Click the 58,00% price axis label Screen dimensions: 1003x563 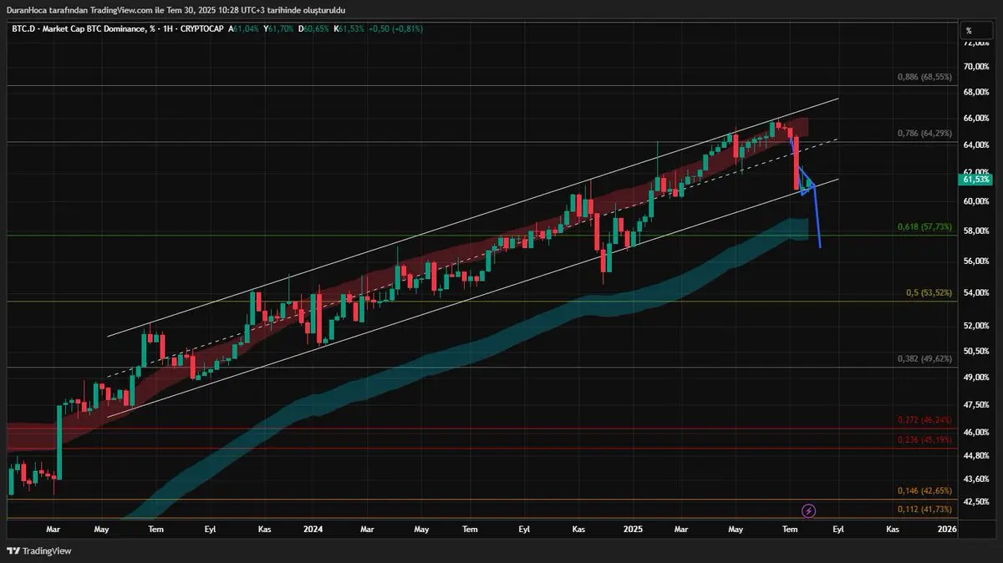[975, 231]
